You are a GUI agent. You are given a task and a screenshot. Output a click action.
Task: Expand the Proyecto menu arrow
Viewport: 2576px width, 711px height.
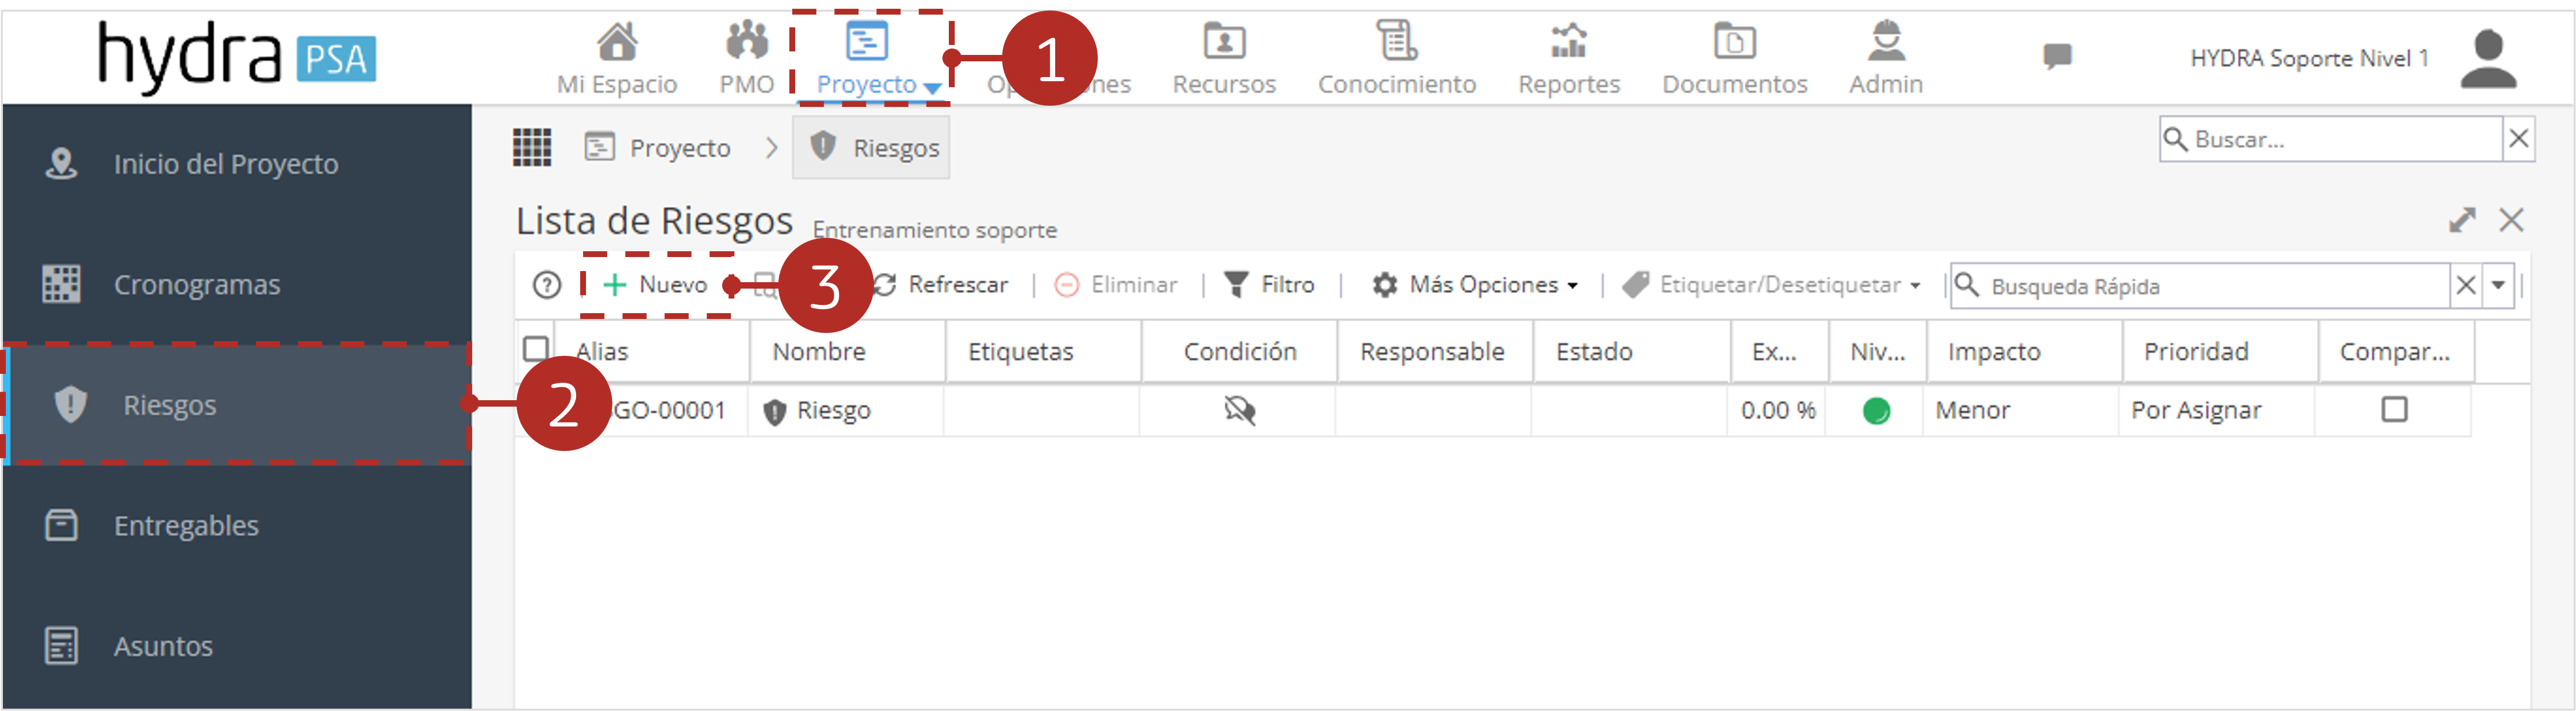(x=932, y=88)
